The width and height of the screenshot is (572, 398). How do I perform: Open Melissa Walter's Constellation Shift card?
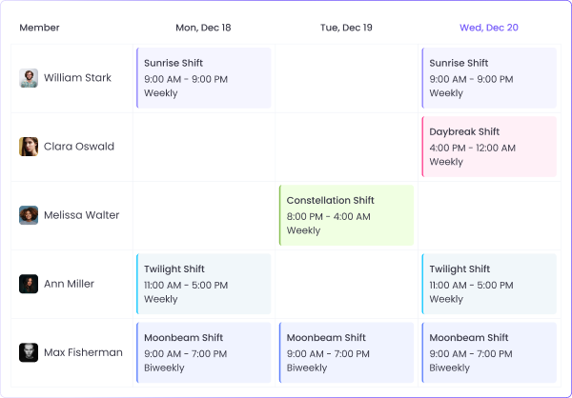tap(346, 215)
